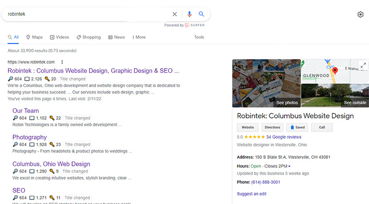Switch to Shopping search tab
The height and width of the screenshot is (204, 369).
click(x=89, y=37)
